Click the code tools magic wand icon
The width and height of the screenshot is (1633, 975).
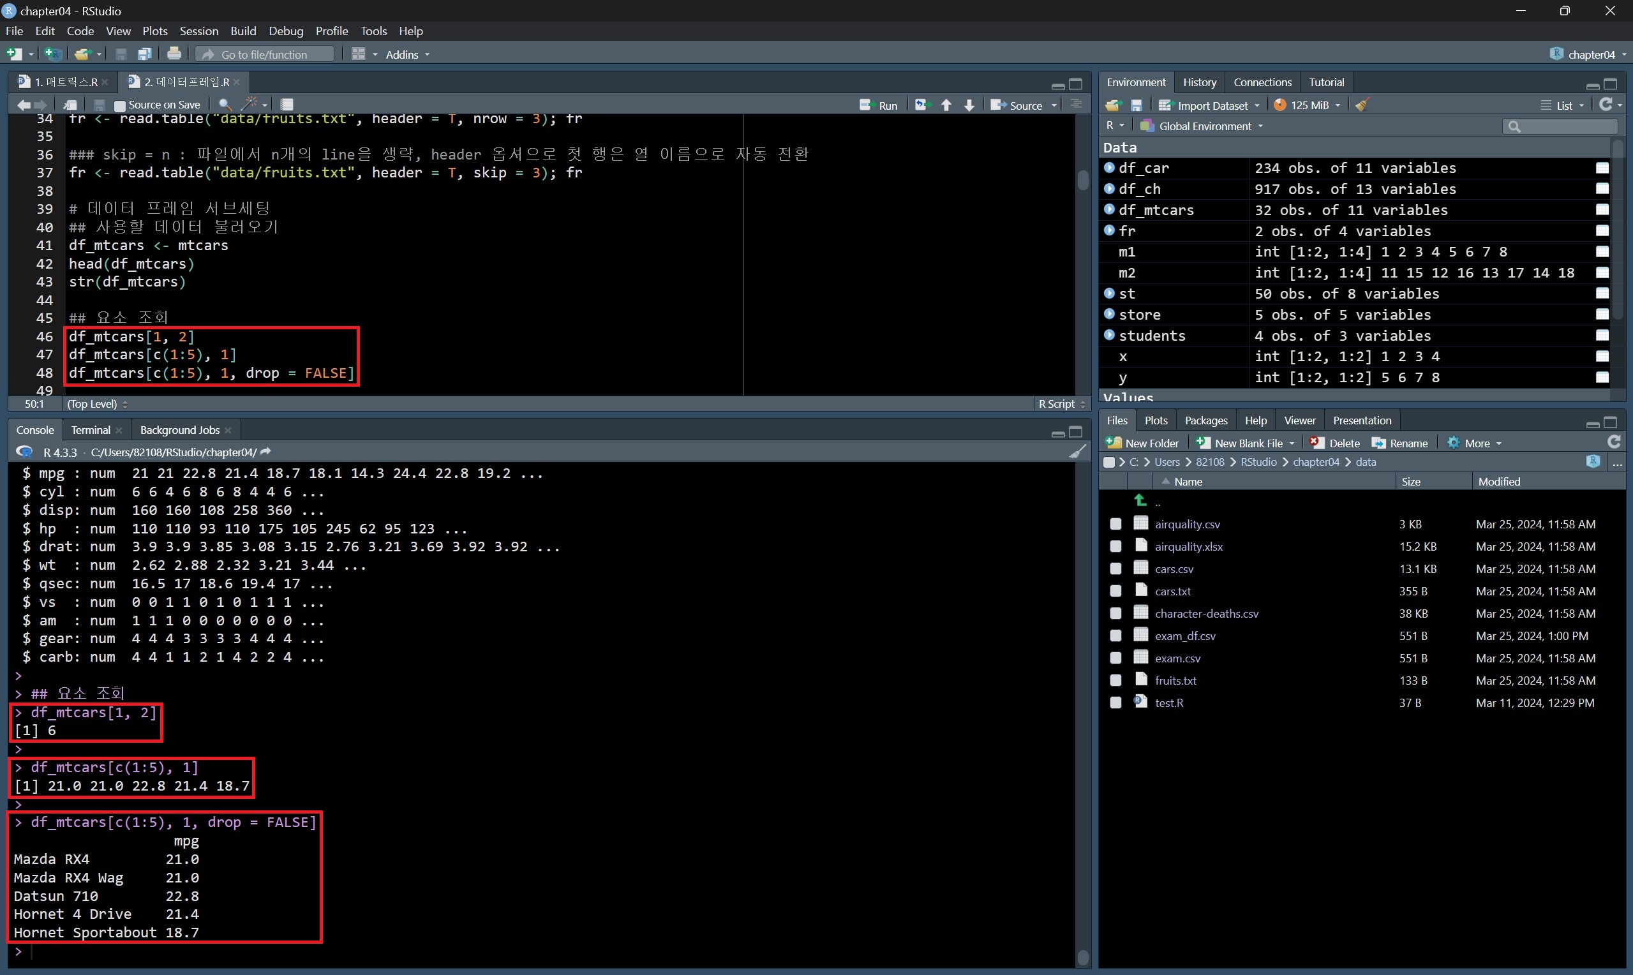(x=250, y=105)
